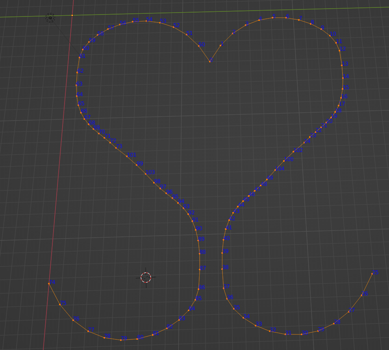
Task: Choose the vertex labeled "98"
Action: 154,183
